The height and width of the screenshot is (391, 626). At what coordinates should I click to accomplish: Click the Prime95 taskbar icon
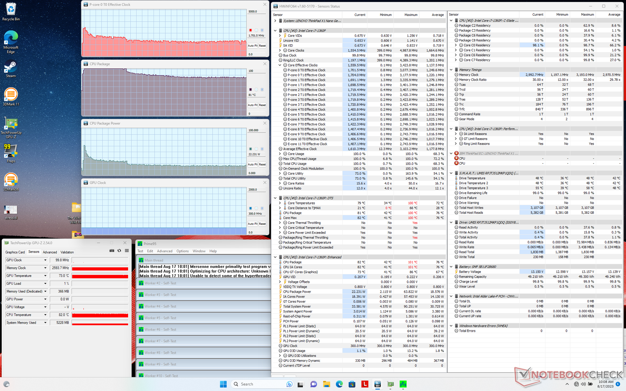click(x=403, y=384)
